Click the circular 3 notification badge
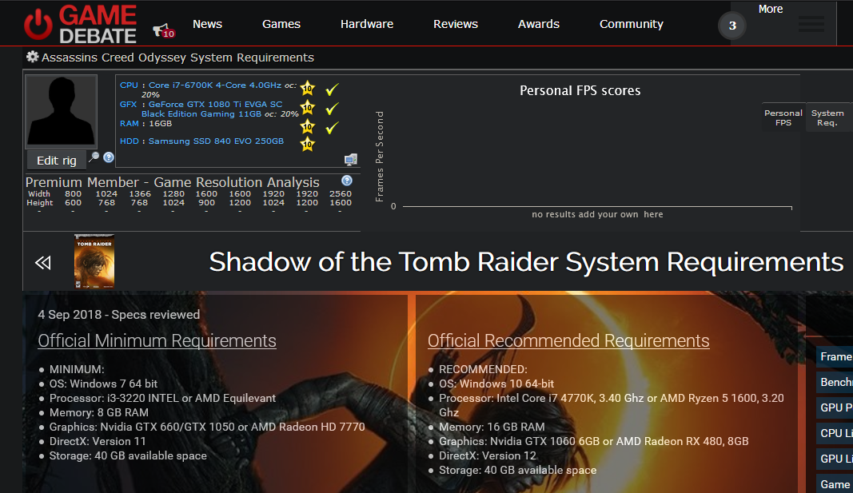This screenshot has height=493, width=853. point(732,26)
